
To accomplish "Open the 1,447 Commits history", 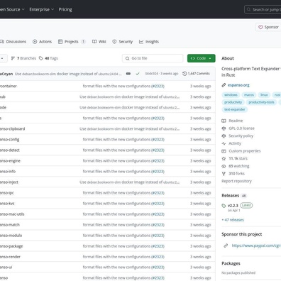I will pos(196,74).
